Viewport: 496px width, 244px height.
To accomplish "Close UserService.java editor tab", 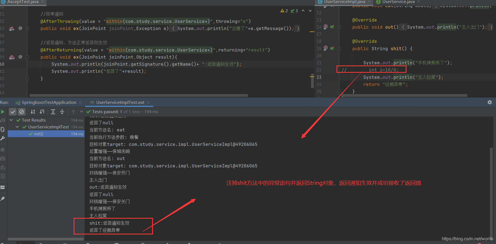I will (419, 2).
